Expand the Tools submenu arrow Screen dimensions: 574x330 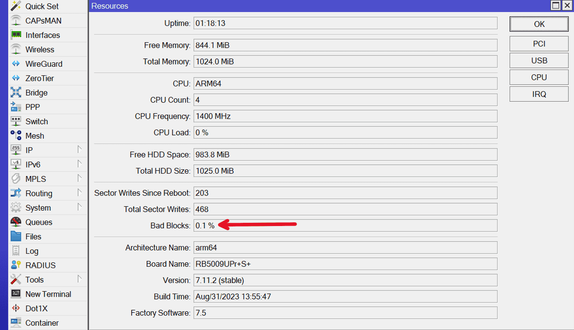click(79, 279)
